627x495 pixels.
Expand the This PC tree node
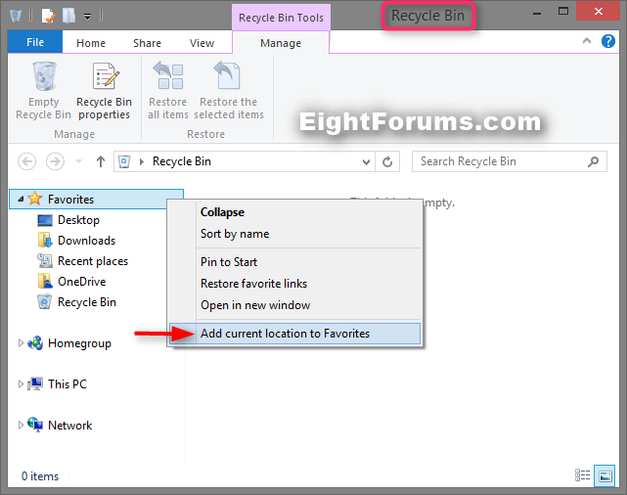(x=22, y=384)
